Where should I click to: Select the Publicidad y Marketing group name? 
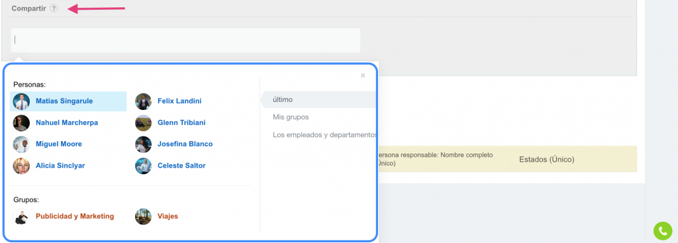tap(75, 217)
